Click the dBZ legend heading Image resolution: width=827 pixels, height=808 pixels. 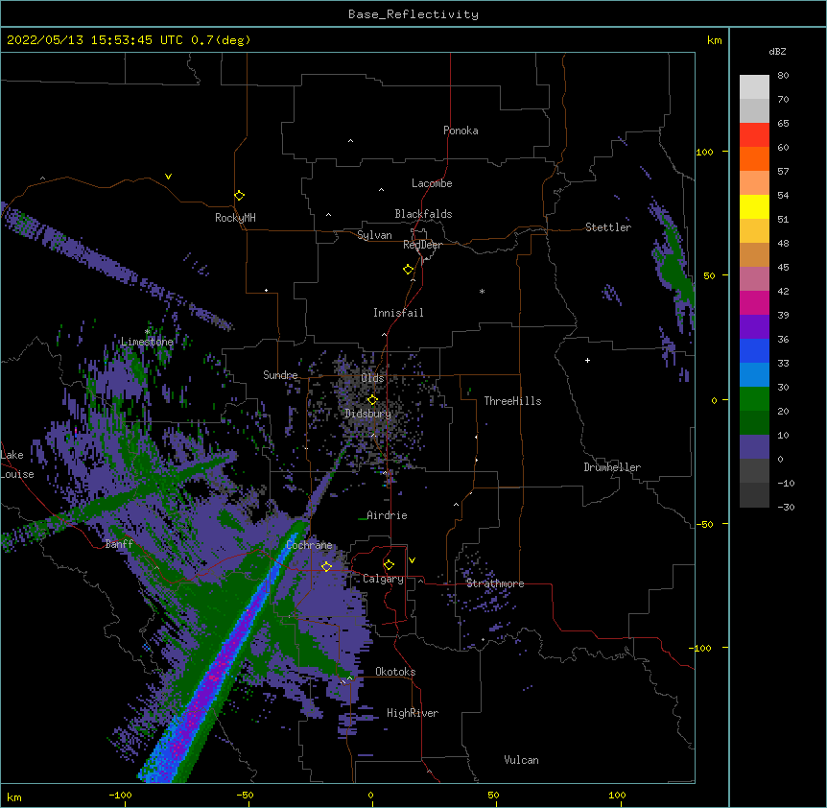(x=777, y=51)
